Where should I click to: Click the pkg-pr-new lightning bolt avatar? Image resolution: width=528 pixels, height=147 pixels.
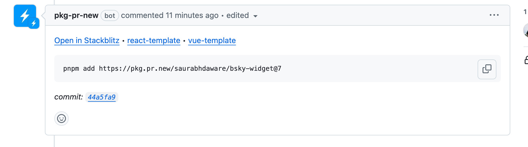click(x=25, y=15)
